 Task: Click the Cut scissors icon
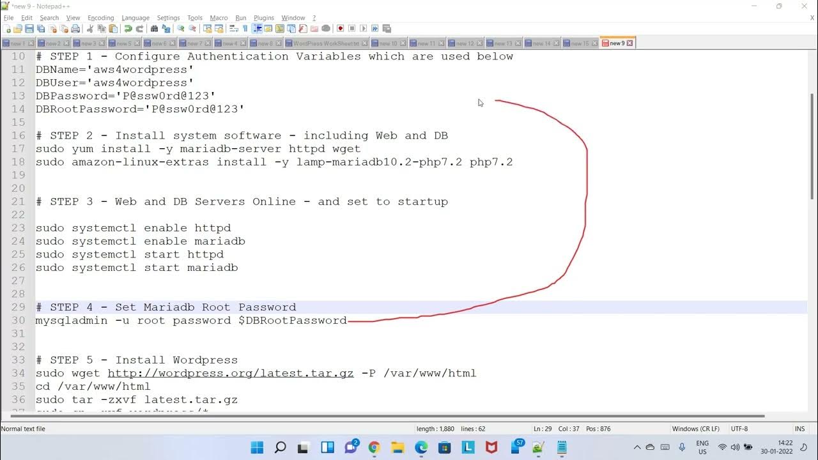(x=90, y=29)
